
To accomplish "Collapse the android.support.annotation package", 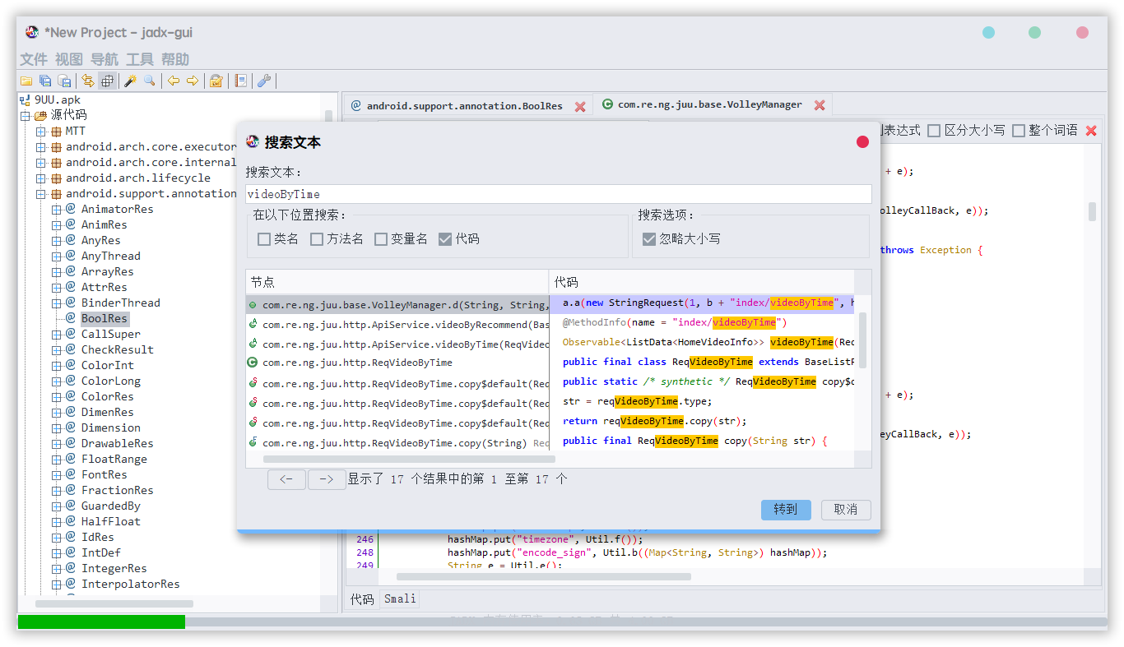I will point(41,194).
